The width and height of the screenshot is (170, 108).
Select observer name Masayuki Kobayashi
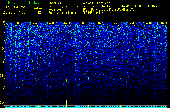pyautogui.click(x=97, y=3)
